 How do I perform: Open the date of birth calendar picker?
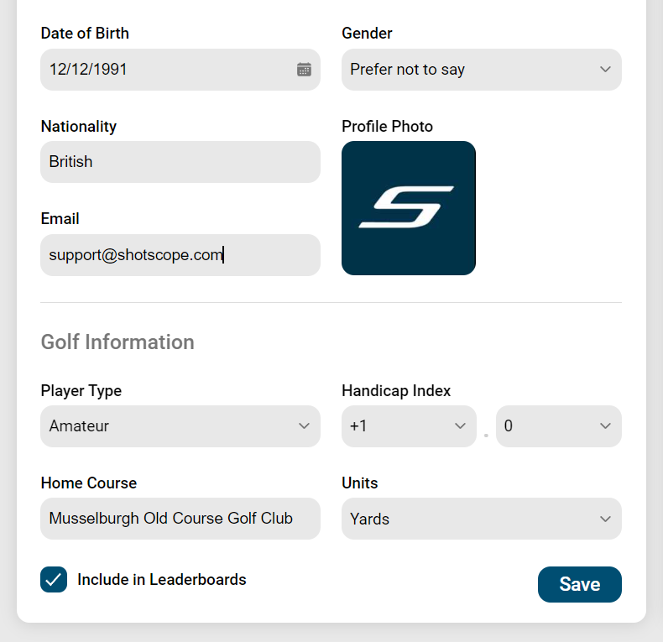(x=304, y=70)
